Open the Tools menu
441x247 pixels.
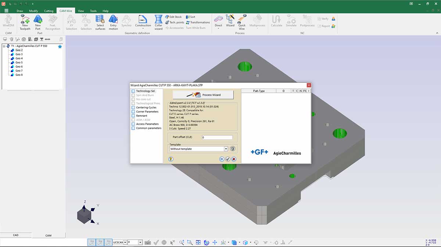[93, 11]
